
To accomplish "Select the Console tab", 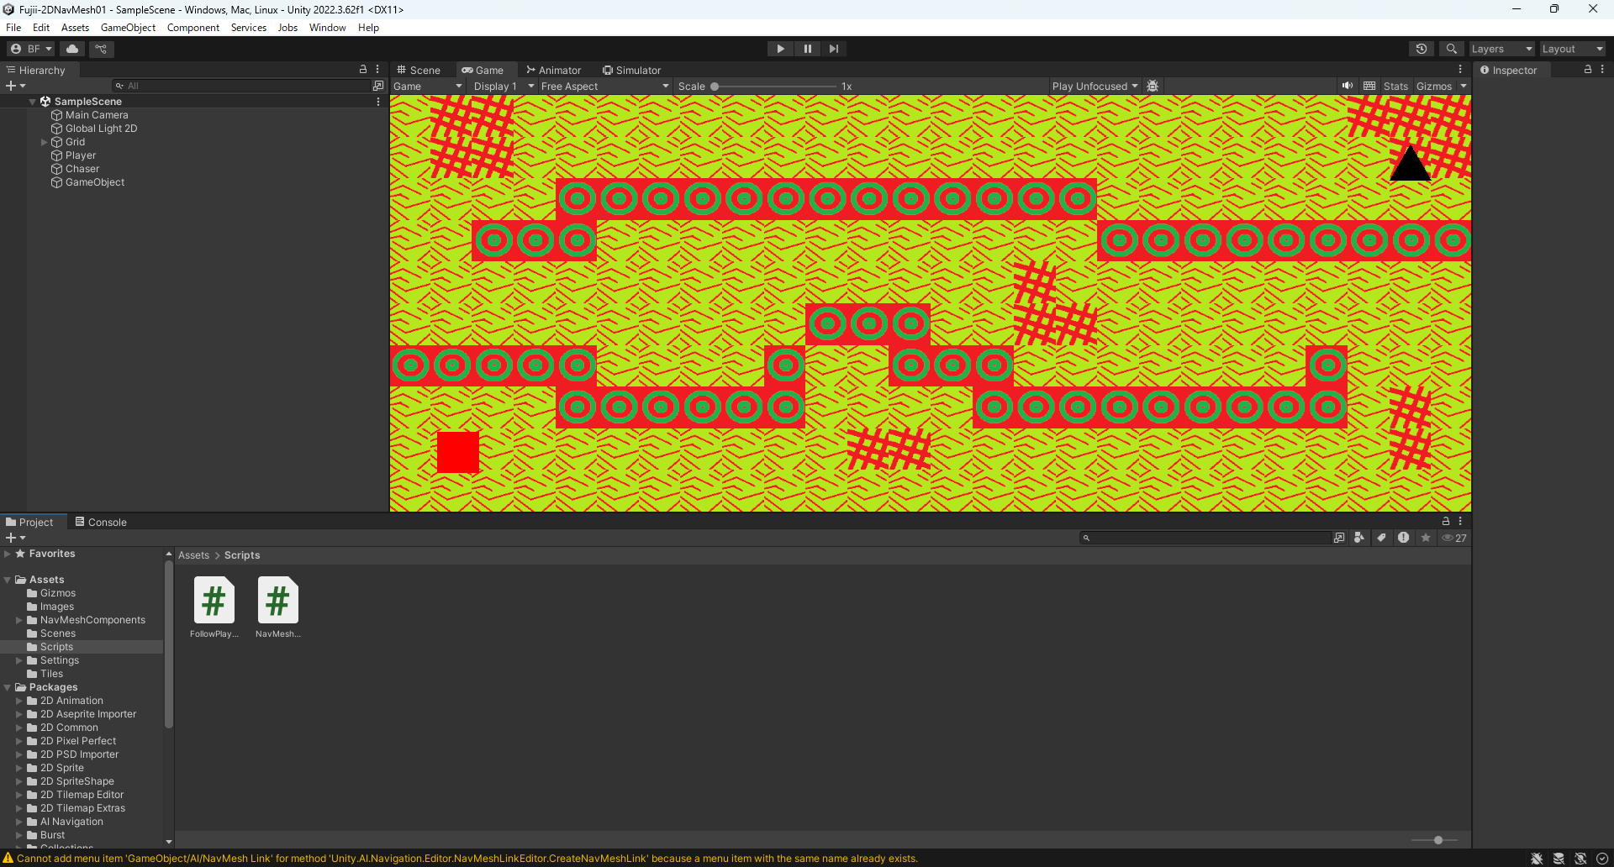I will pyautogui.click(x=101, y=522).
